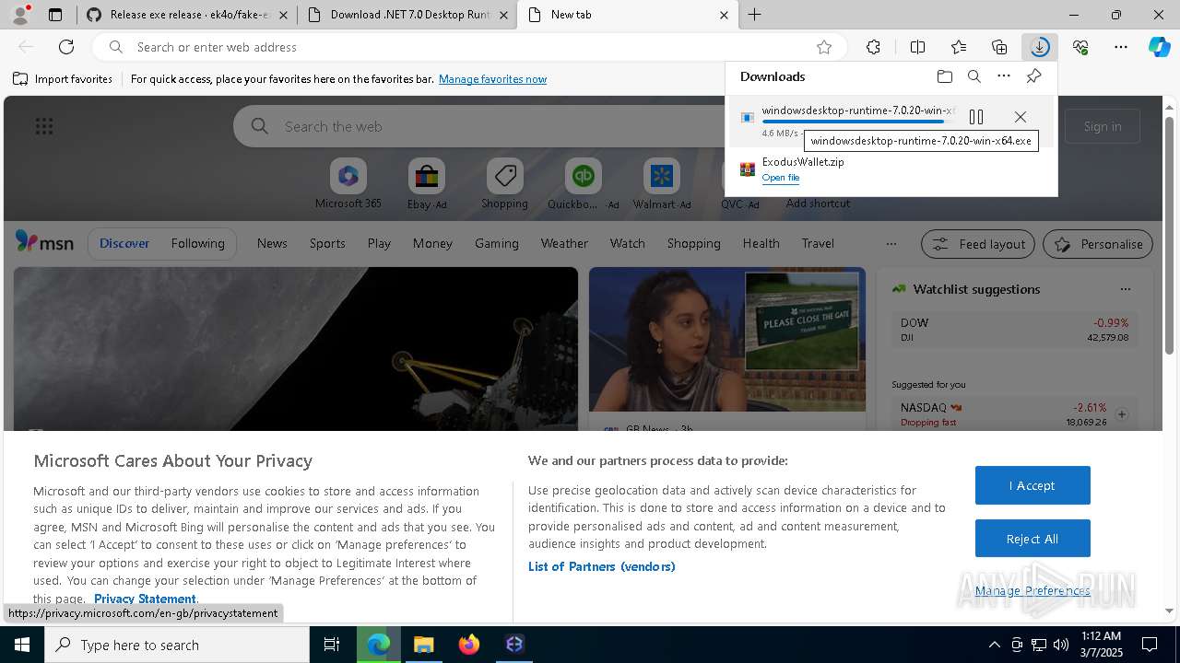The width and height of the screenshot is (1180, 663).
Task: Open the Copilot icon
Action: pyautogui.click(x=1159, y=47)
